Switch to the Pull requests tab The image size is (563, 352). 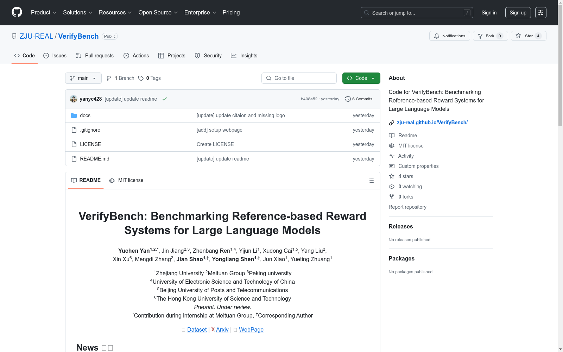pos(95,56)
